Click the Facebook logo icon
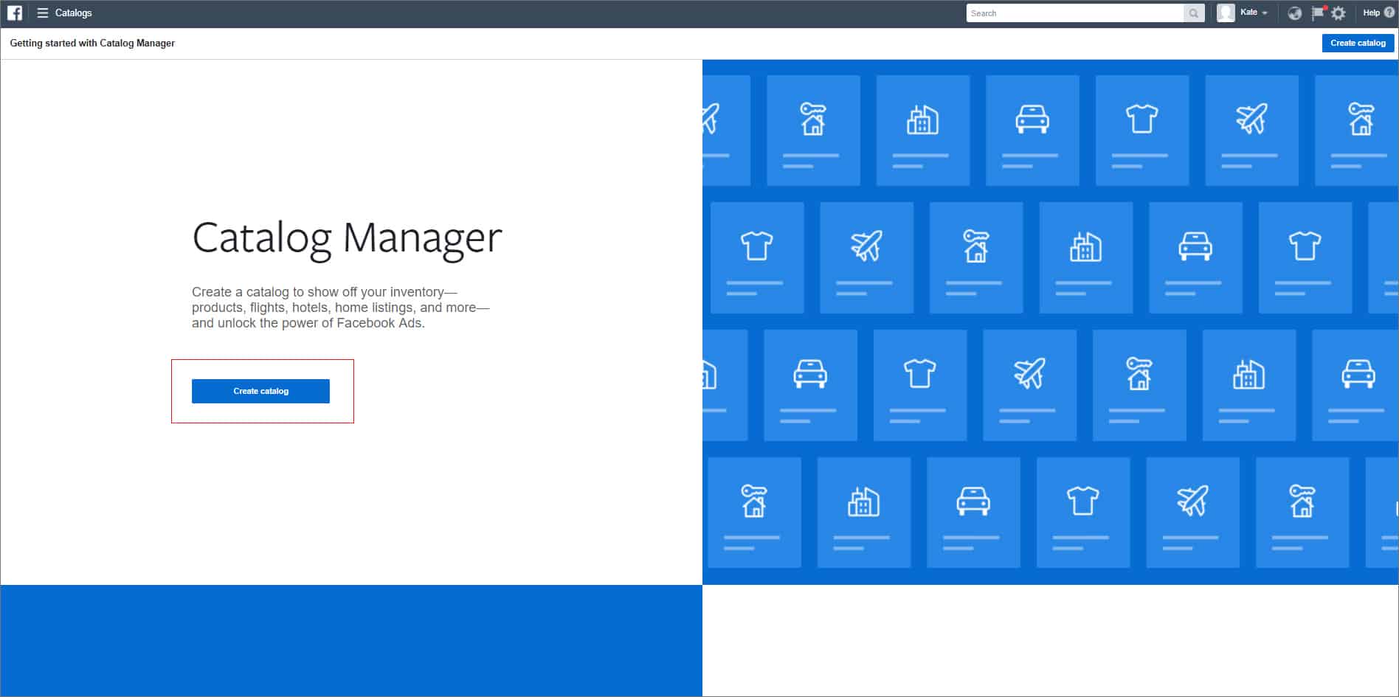This screenshot has width=1399, height=697. coord(15,13)
